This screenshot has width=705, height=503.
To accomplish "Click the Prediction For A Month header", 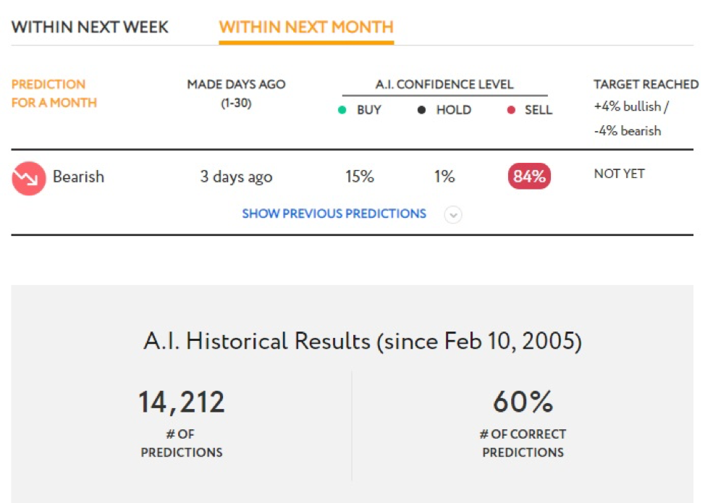I will (x=54, y=93).
